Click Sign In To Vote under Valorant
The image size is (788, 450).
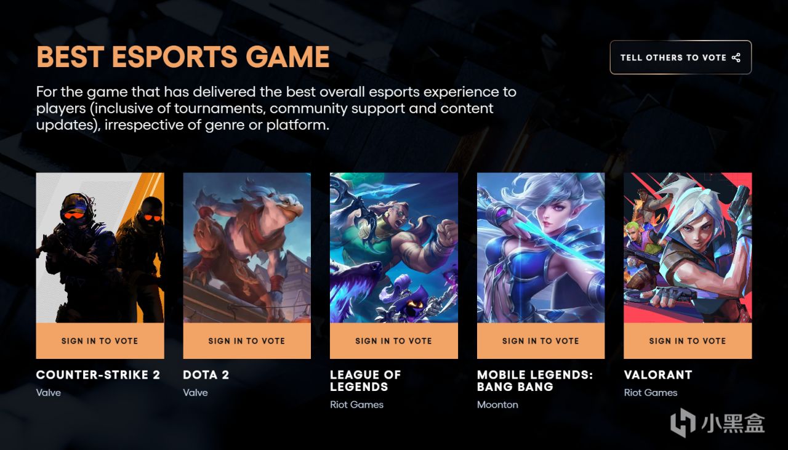click(688, 340)
